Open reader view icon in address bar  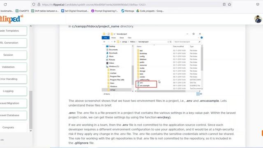coord(224,5)
